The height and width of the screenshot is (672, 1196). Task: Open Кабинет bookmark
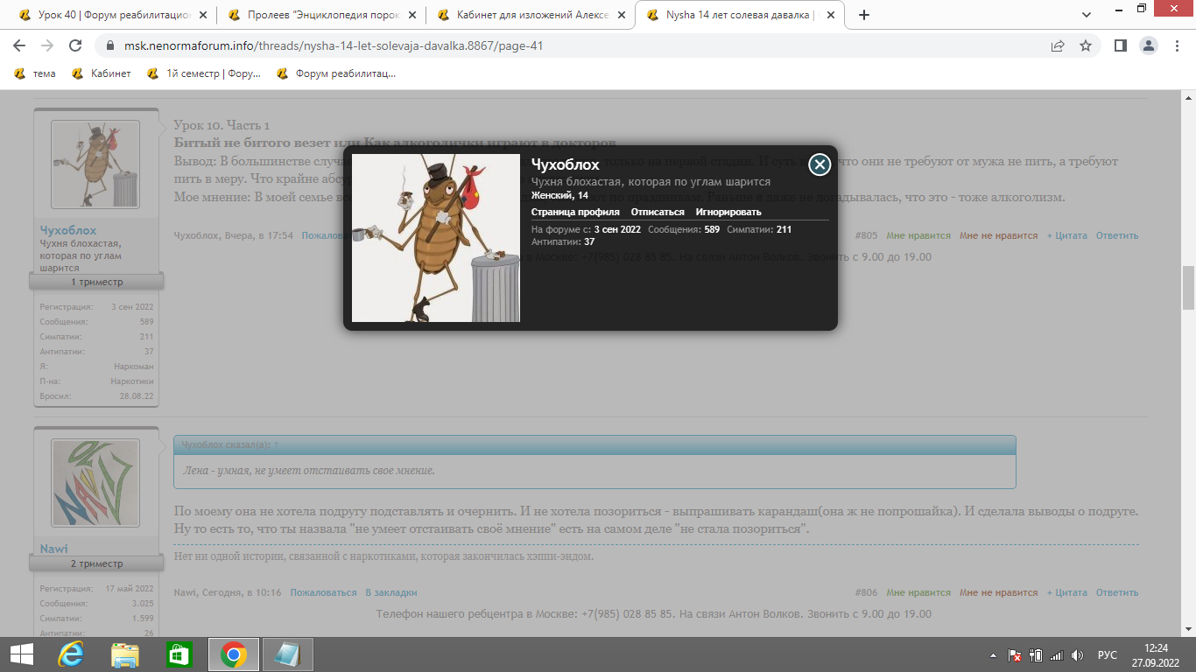click(x=102, y=73)
